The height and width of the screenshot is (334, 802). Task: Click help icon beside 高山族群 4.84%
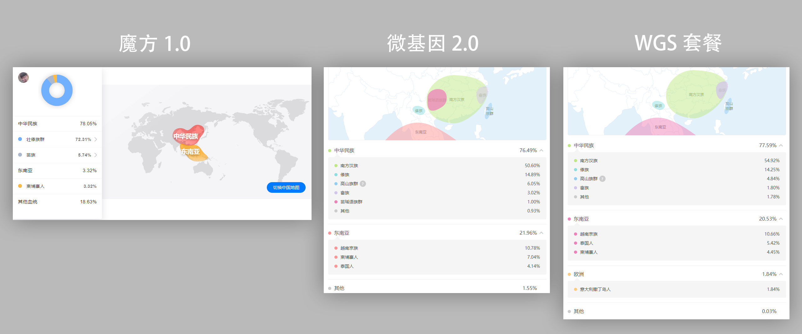pyautogui.click(x=602, y=179)
